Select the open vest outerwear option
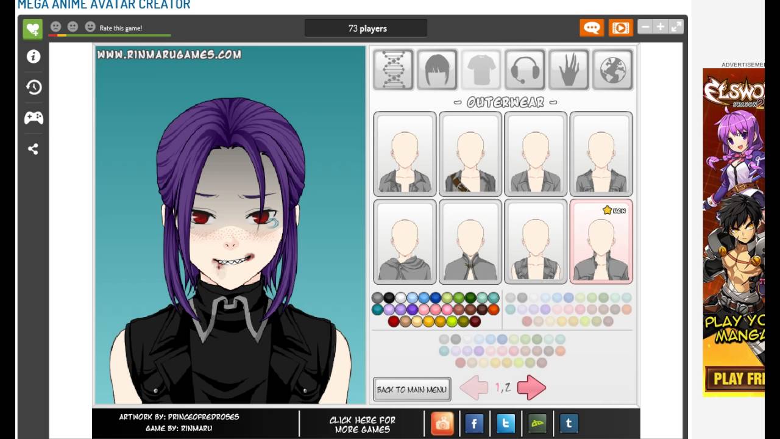This screenshot has width=780, height=439. (x=536, y=241)
